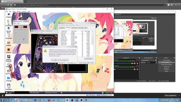Mute the first audio track in OBS mixer
The height and width of the screenshot is (102, 181).
pos(135,63)
